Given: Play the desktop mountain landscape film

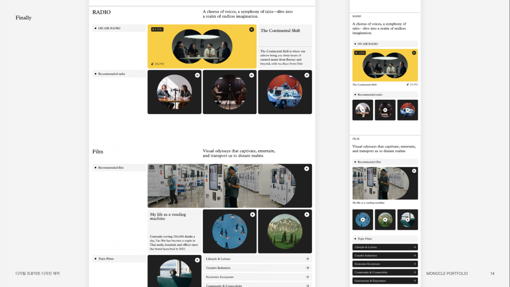Looking at the screenshot, I should pos(306,214).
